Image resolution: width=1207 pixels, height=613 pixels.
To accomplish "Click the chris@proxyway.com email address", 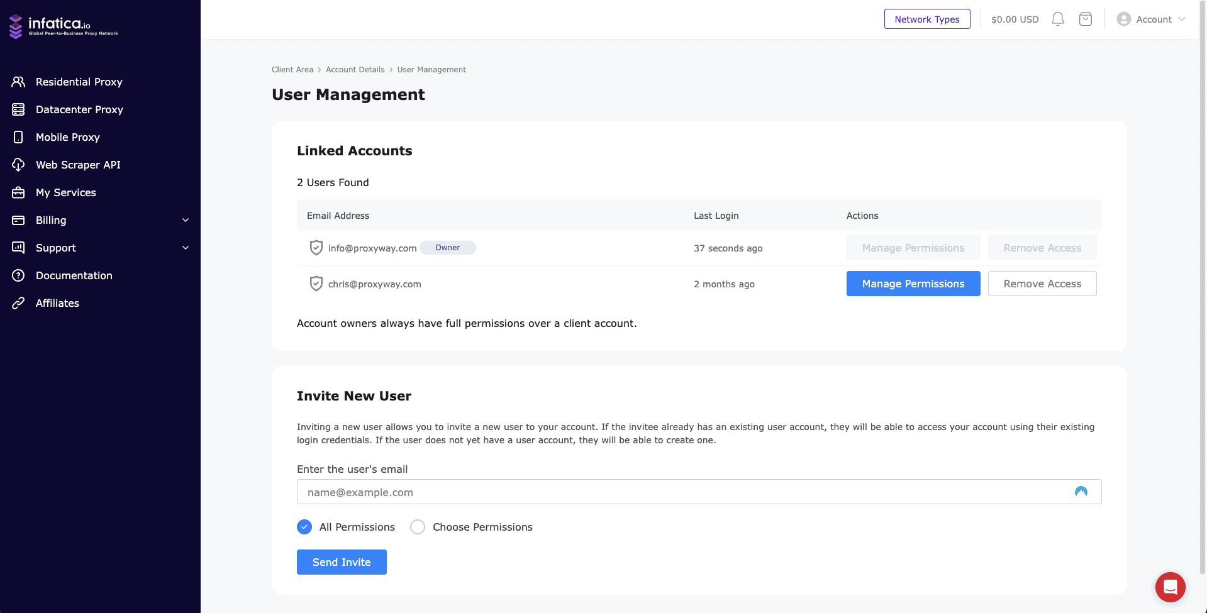I will tap(375, 284).
